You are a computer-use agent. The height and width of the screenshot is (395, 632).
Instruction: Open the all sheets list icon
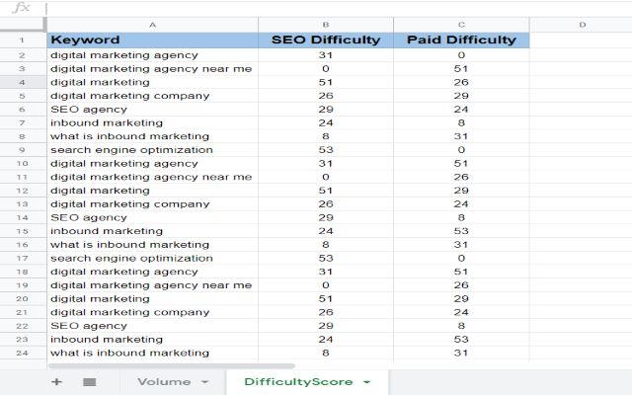pyautogui.click(x=90, y=381)
